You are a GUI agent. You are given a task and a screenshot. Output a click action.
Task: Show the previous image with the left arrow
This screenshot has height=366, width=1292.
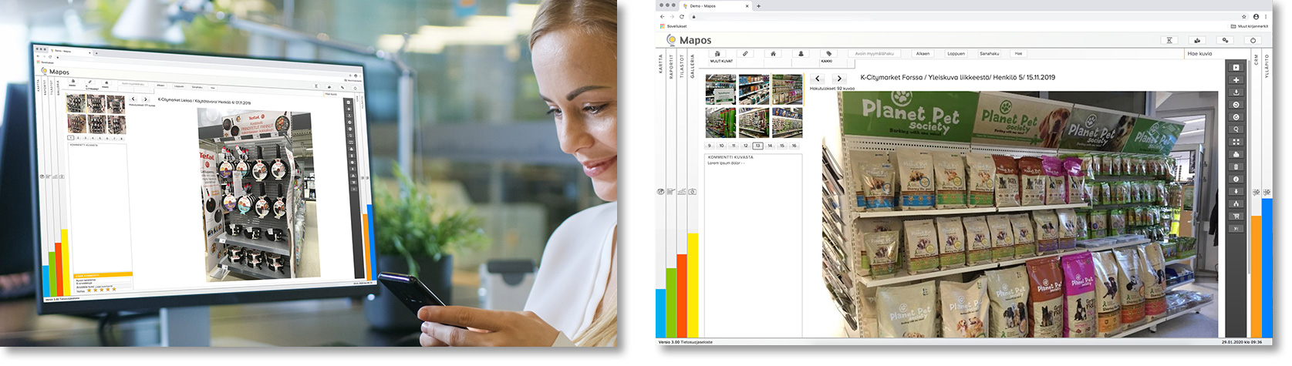coord(818,79)
